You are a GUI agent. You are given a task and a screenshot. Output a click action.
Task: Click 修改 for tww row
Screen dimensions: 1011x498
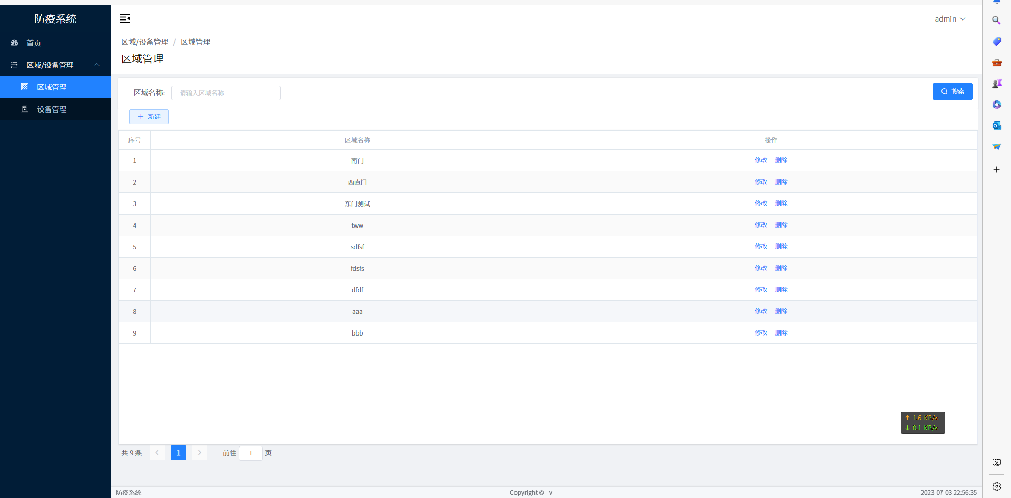point(761,225)
